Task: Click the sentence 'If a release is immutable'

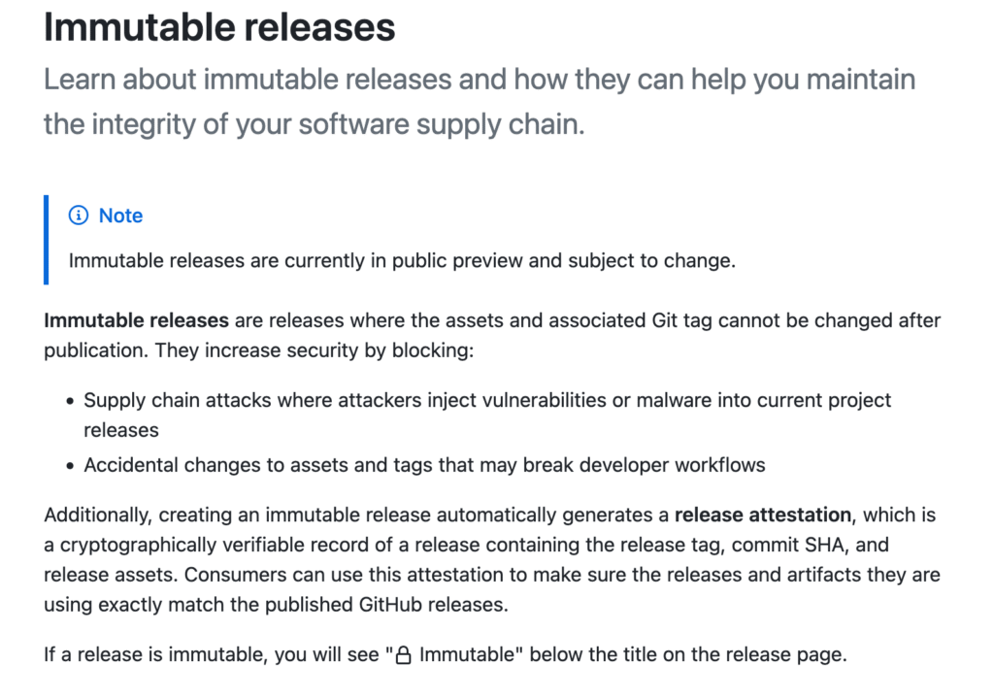Action: tap(445, 654)
